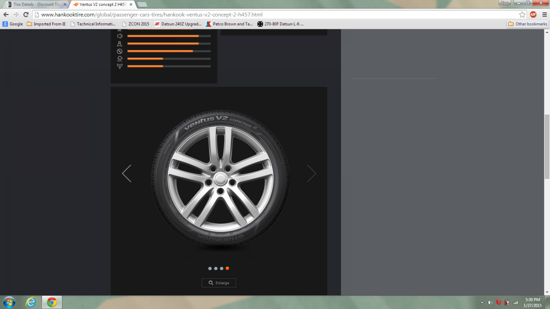Open a new browser tab

(142, 4)
